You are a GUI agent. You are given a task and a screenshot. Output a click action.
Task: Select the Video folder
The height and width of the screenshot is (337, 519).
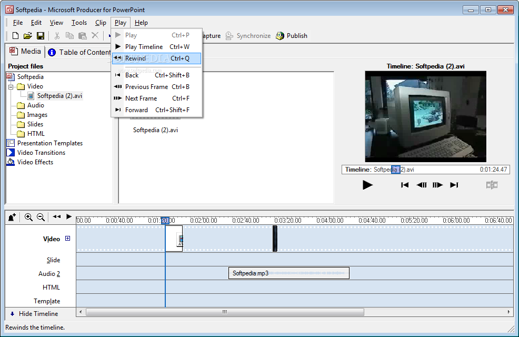35,86
